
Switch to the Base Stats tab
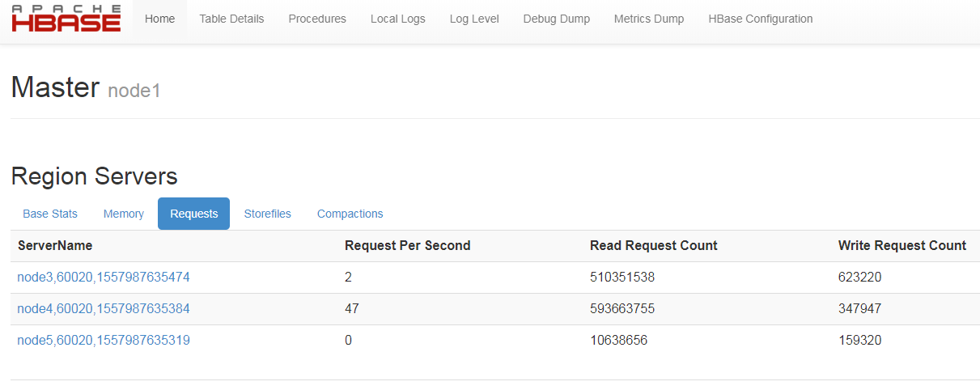coord(50,214)
